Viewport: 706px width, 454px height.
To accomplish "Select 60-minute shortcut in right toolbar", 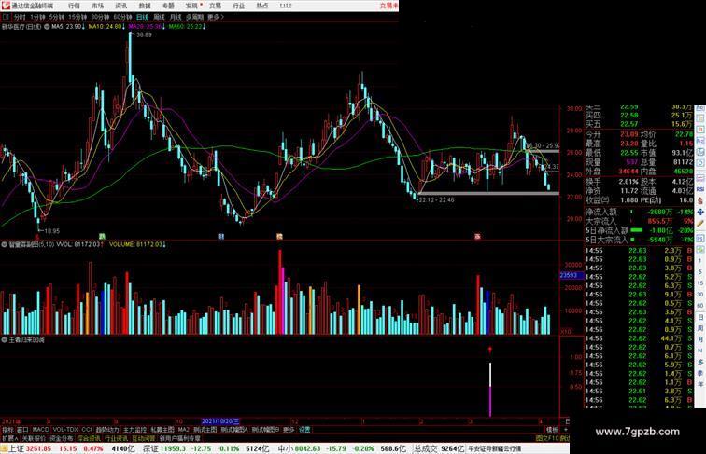I will (x=700, y=305).
